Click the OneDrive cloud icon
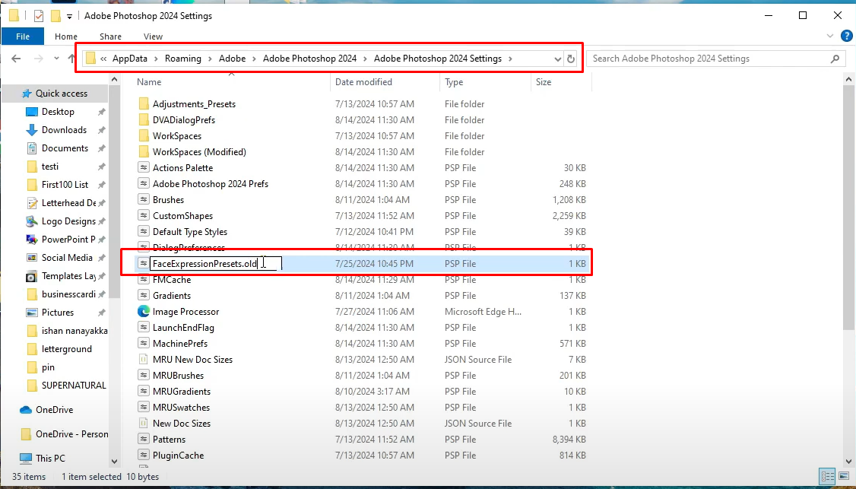 point(26,410)
